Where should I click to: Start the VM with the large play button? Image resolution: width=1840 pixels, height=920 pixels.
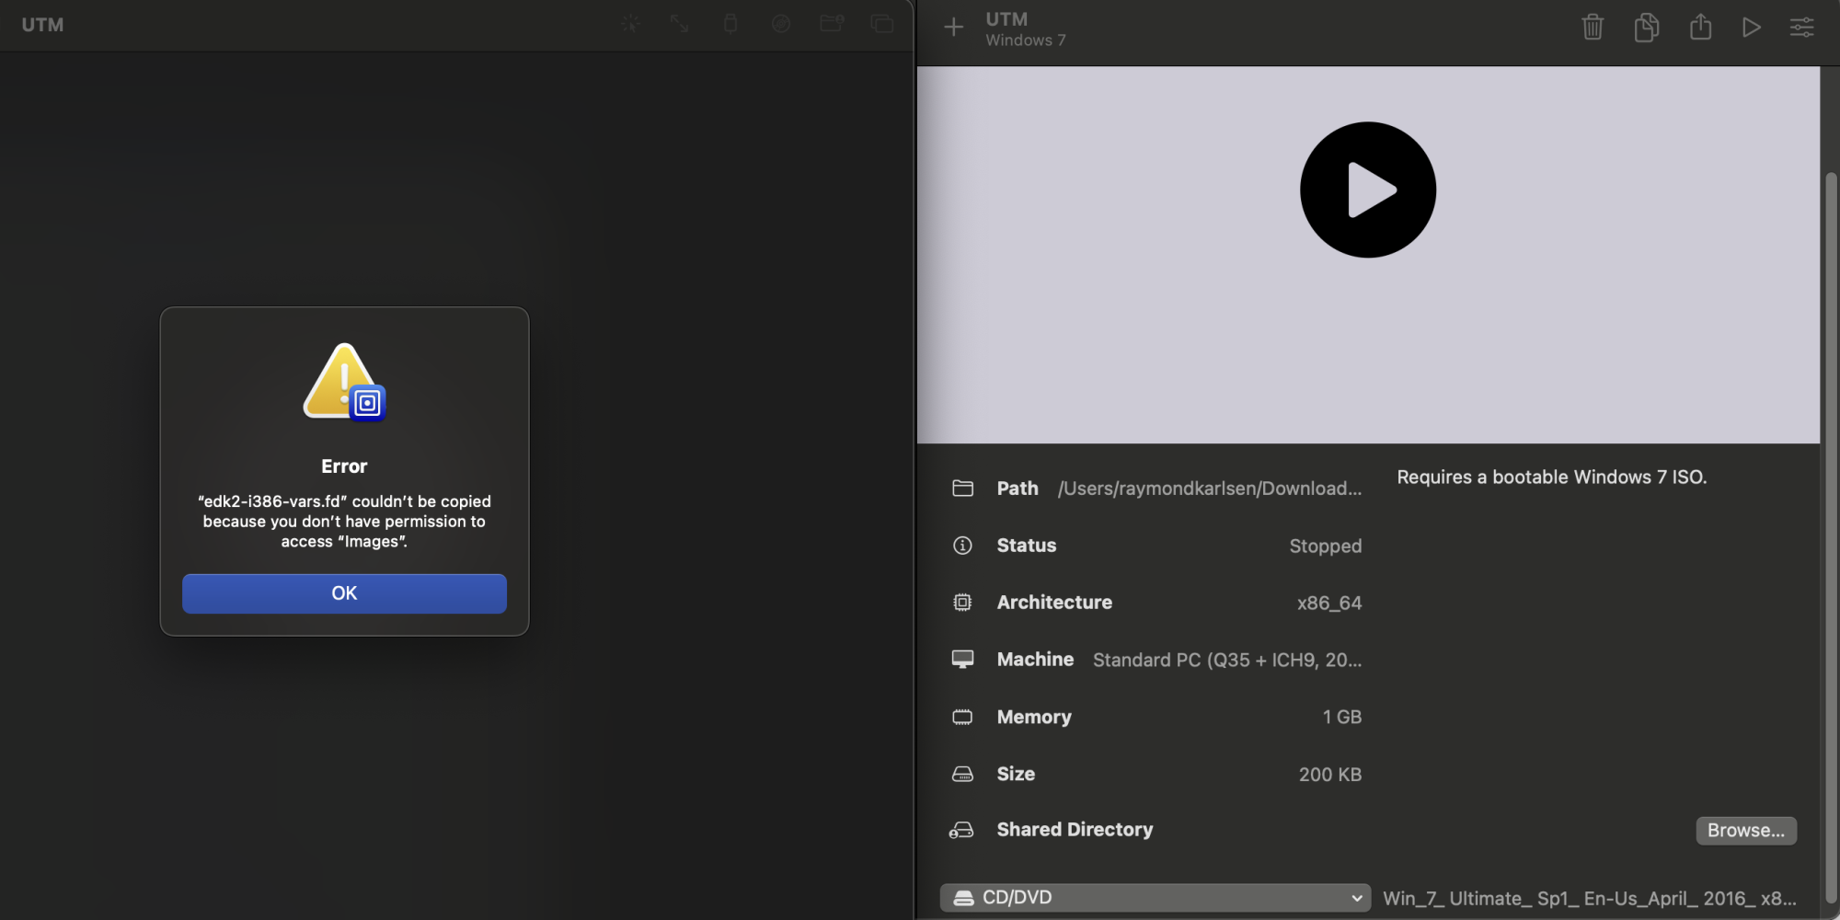coord(1368,190)
